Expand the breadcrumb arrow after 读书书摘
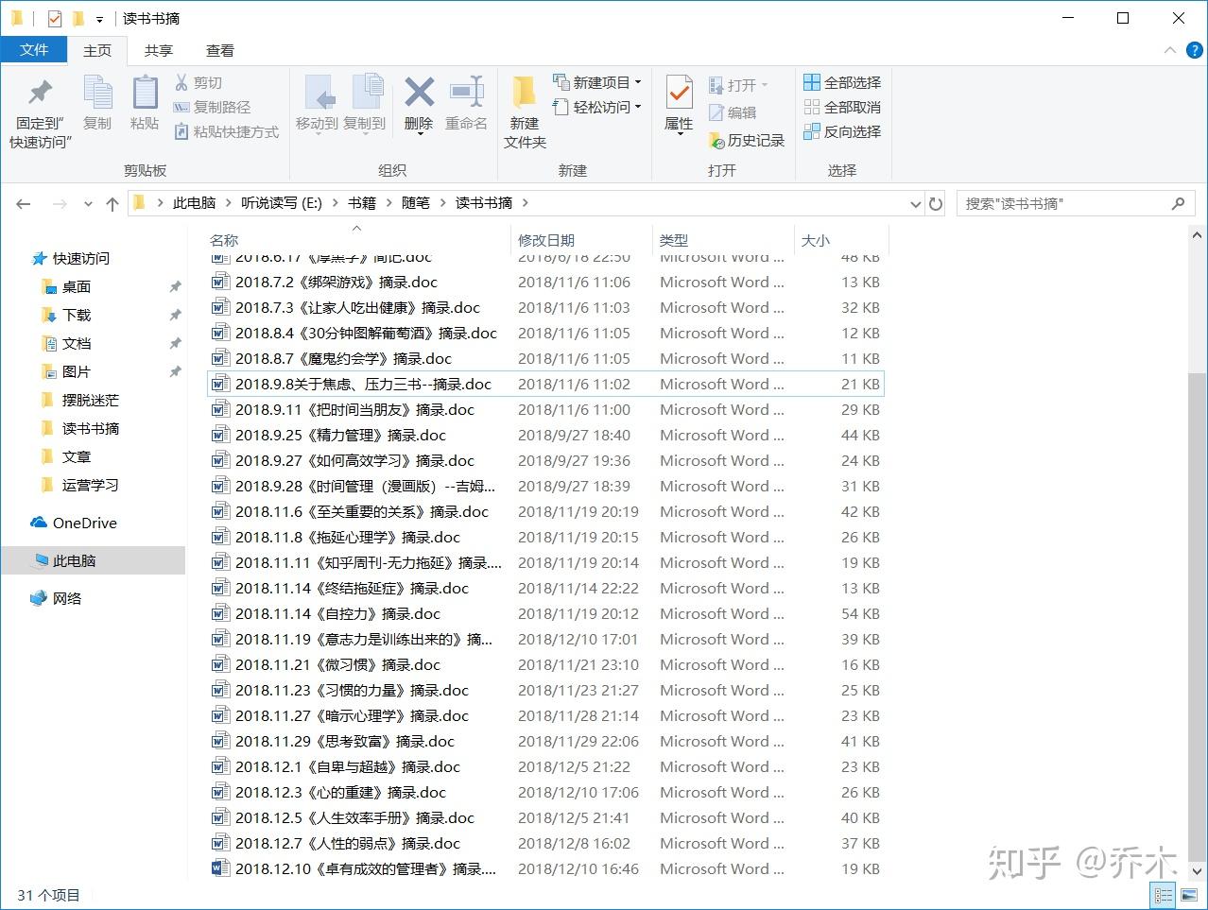Screen dimensions: 1208x910 point(526,203)
